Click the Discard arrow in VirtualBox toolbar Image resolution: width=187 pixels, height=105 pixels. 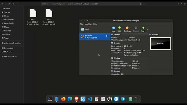point(136,28)
